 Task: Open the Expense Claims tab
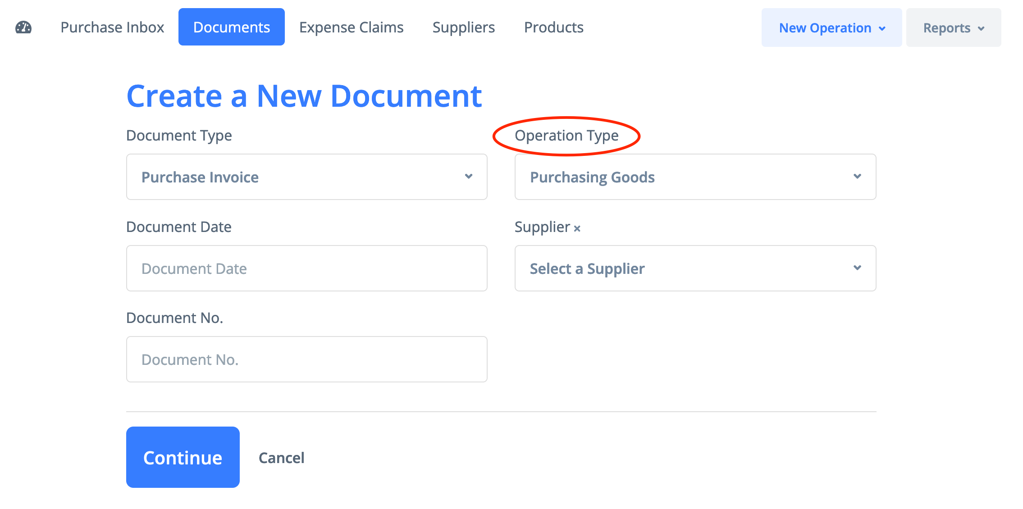click(x=352, y=27)
